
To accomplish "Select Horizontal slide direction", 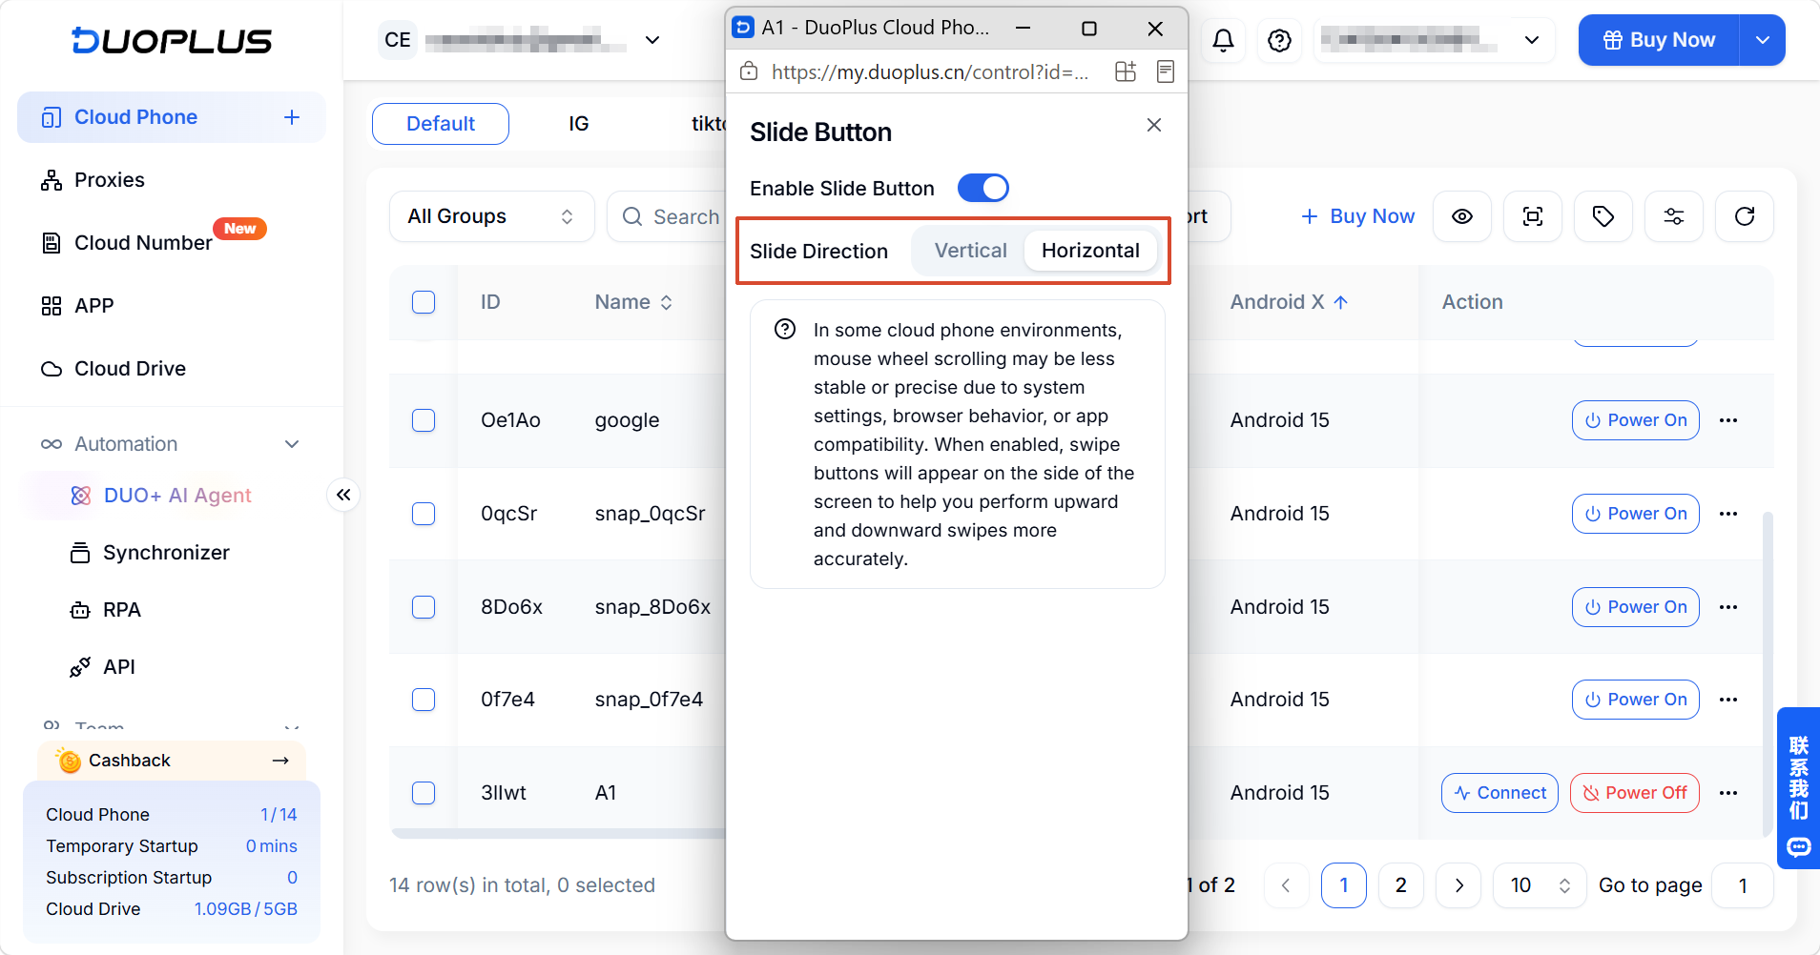I will (1090, 251).
